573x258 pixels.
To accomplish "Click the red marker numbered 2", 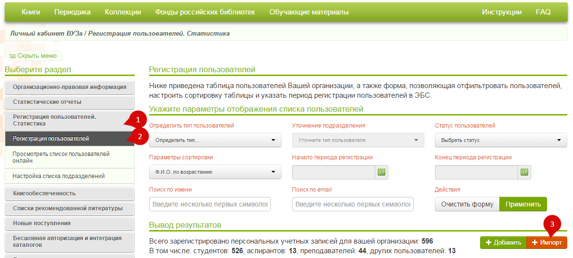I will click(x=139, y=136).
